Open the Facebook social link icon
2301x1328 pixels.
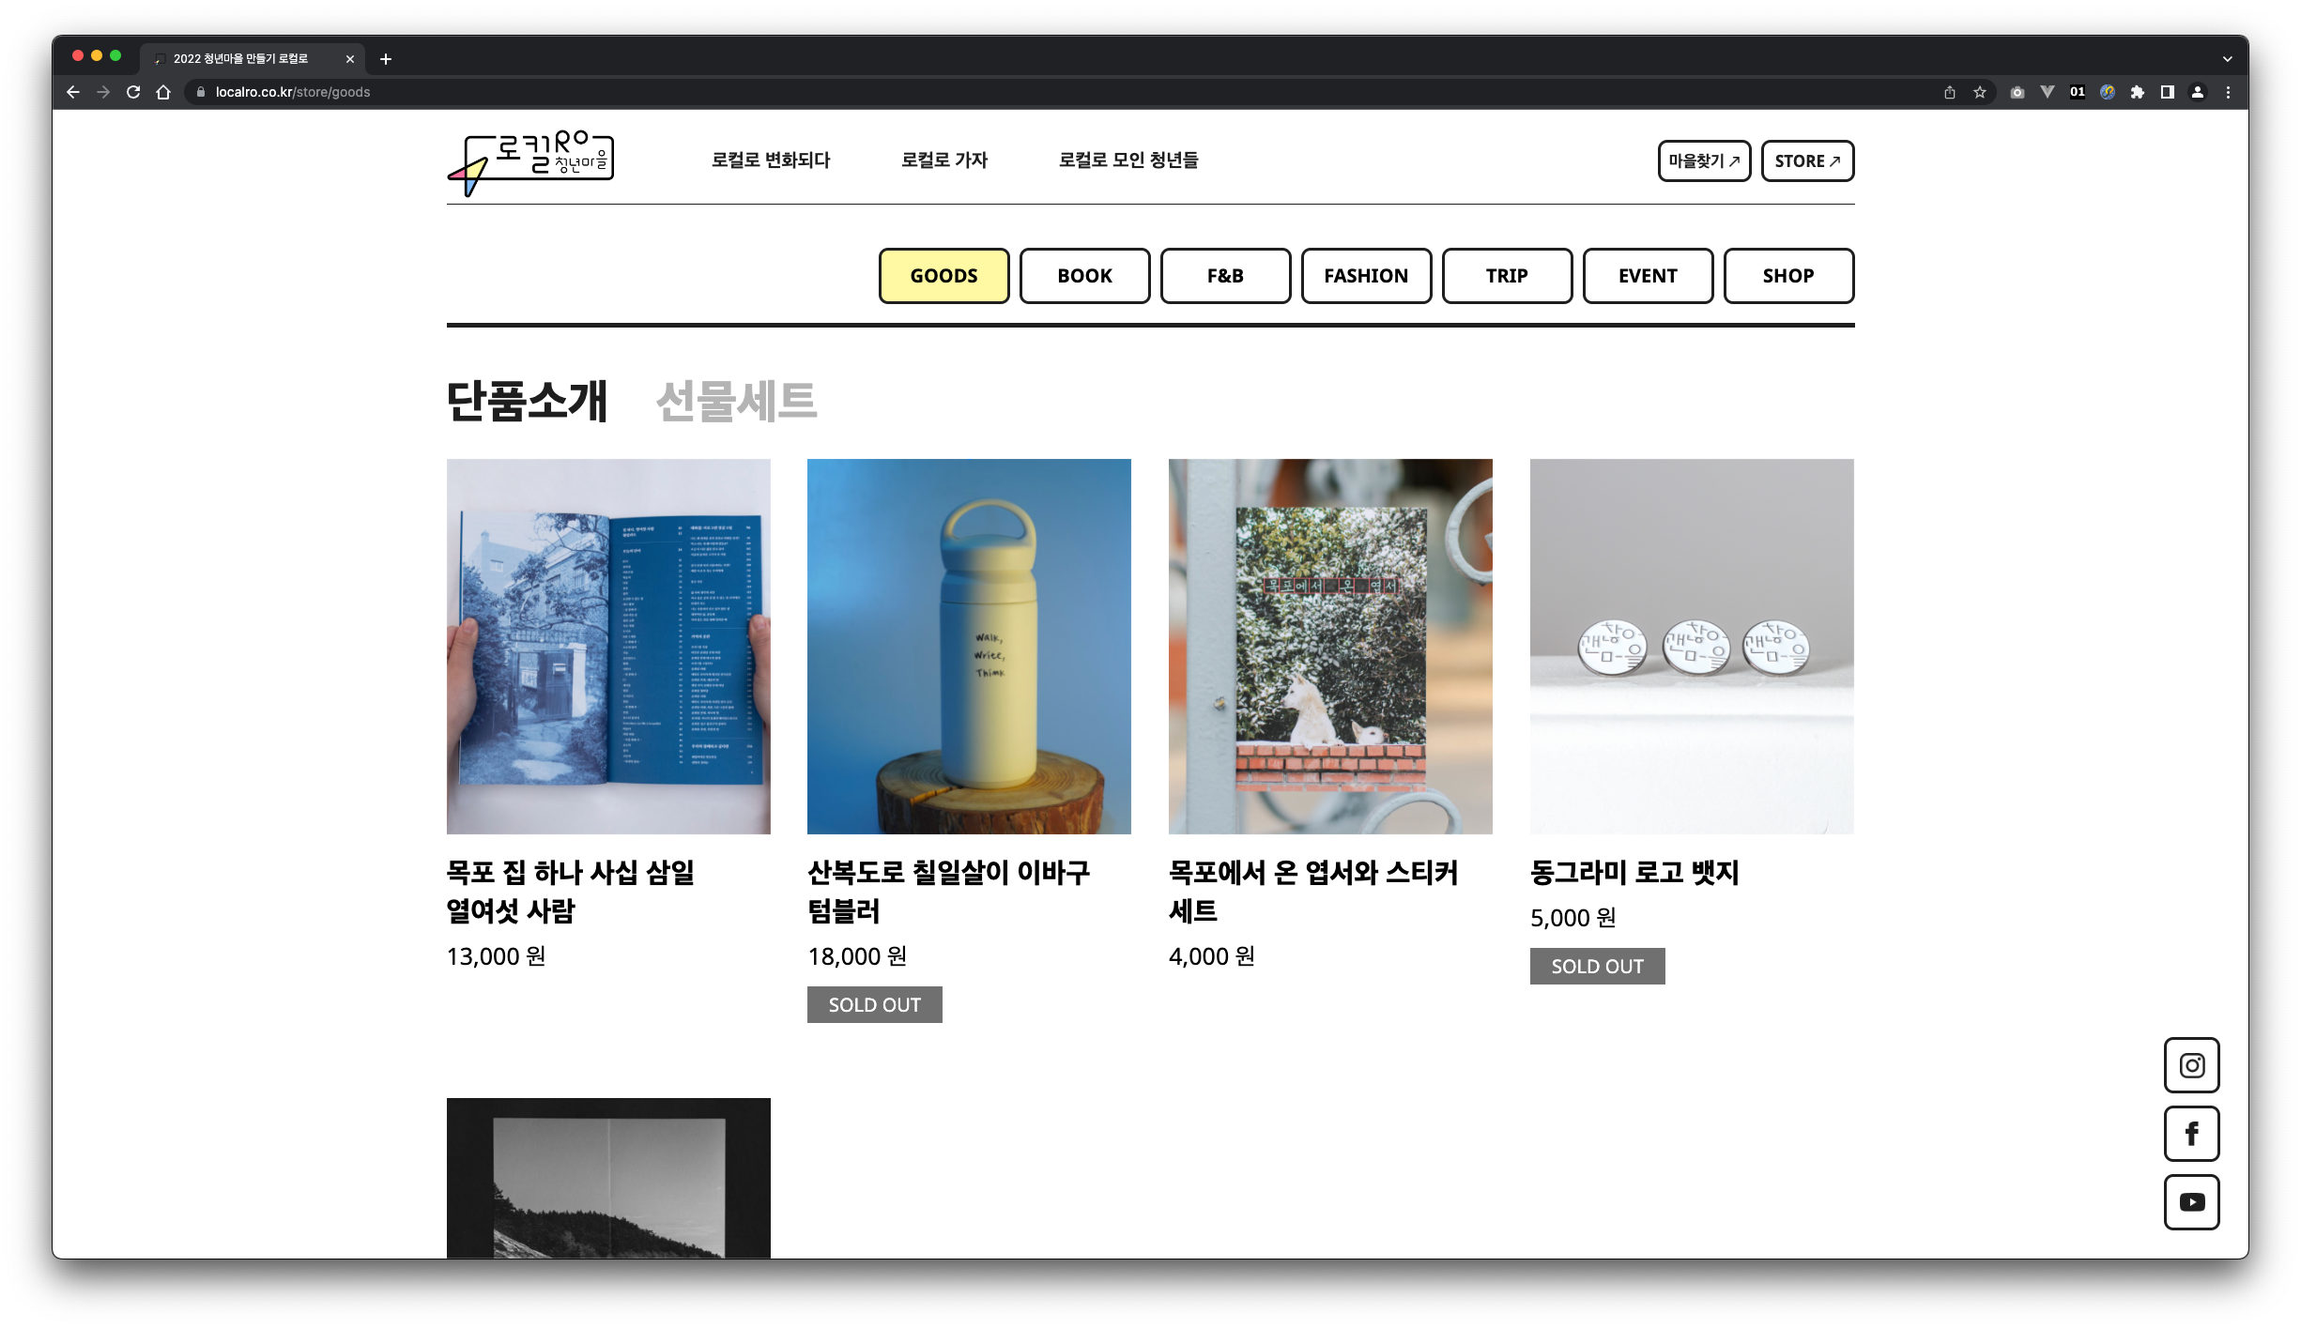[2191, 1134]
